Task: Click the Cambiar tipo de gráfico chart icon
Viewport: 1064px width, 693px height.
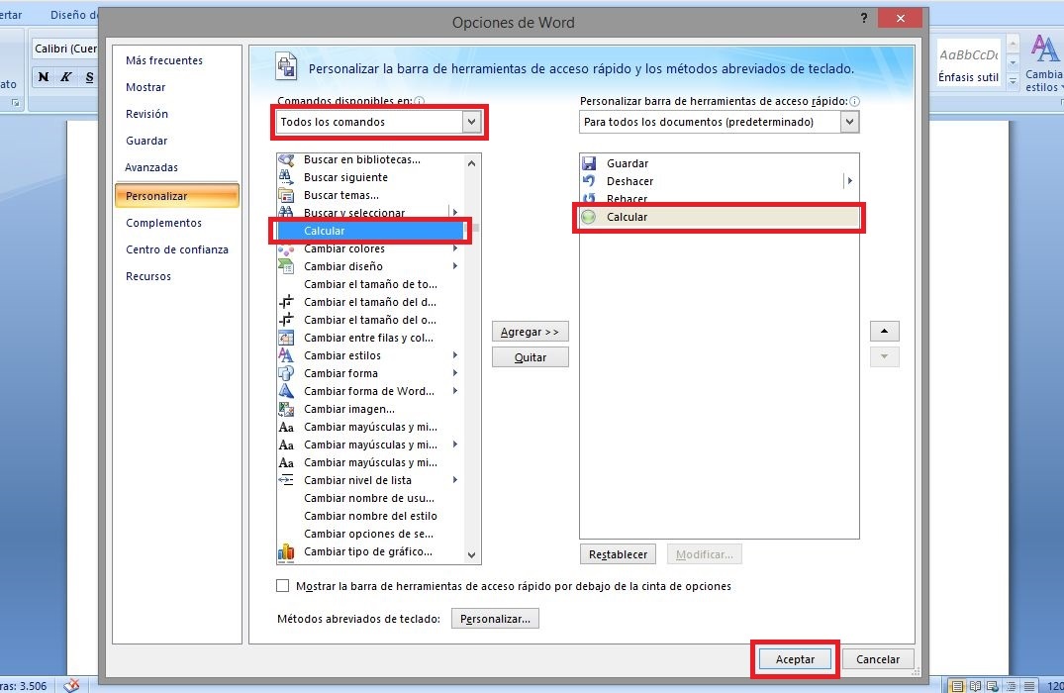Action: coord(286,552)
